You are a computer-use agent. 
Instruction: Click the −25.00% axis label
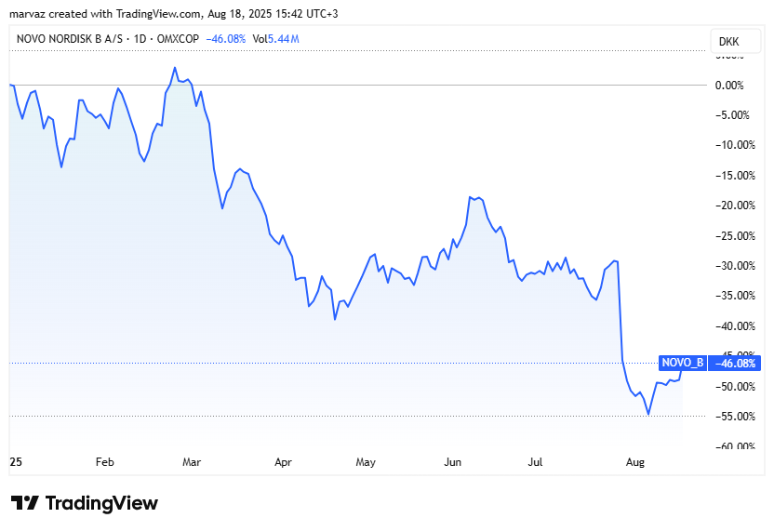pos(736,236)
